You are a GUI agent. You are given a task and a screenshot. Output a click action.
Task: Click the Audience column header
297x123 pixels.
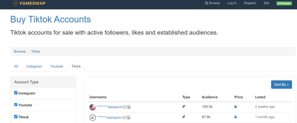pyautogui.click(x=210, y=97)
